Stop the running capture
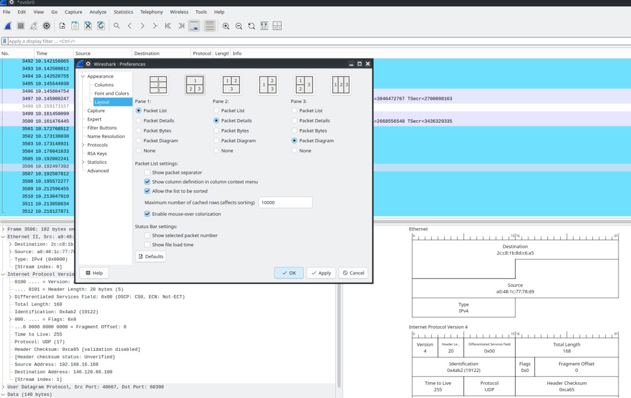This screenshot has width=631, height=398. pos(21,26)
